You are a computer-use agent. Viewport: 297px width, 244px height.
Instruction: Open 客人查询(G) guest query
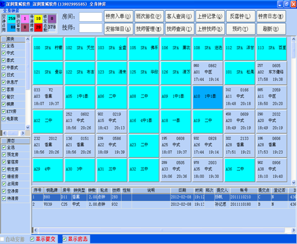tap(179, 16)
